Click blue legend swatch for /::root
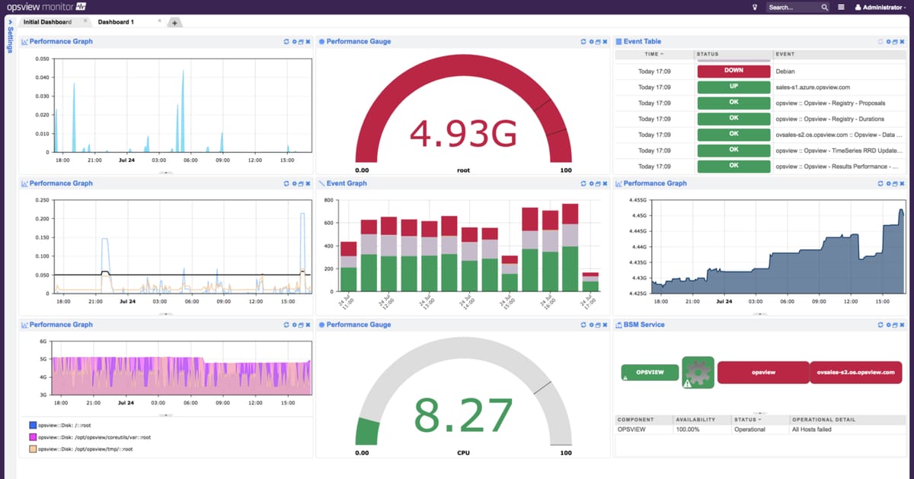 click(33, 425)
